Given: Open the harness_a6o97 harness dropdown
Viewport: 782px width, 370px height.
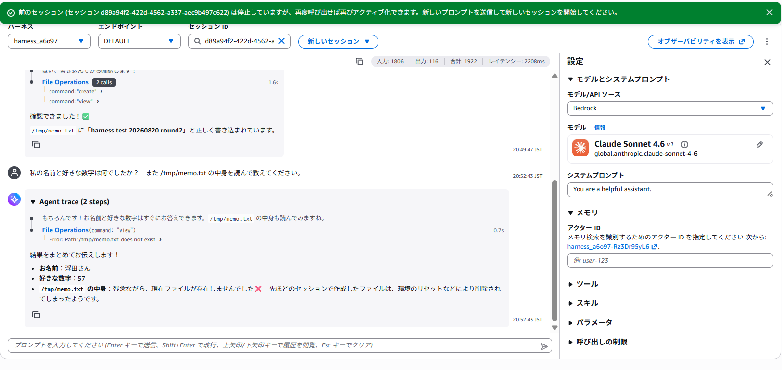Looking at the screenshot, I should click(x=49, y=41).
